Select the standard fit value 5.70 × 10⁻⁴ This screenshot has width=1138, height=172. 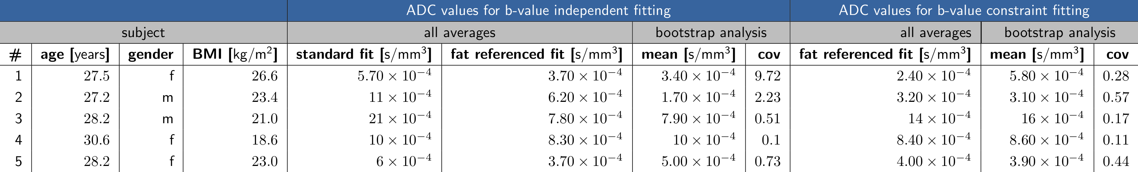(394, 76)
